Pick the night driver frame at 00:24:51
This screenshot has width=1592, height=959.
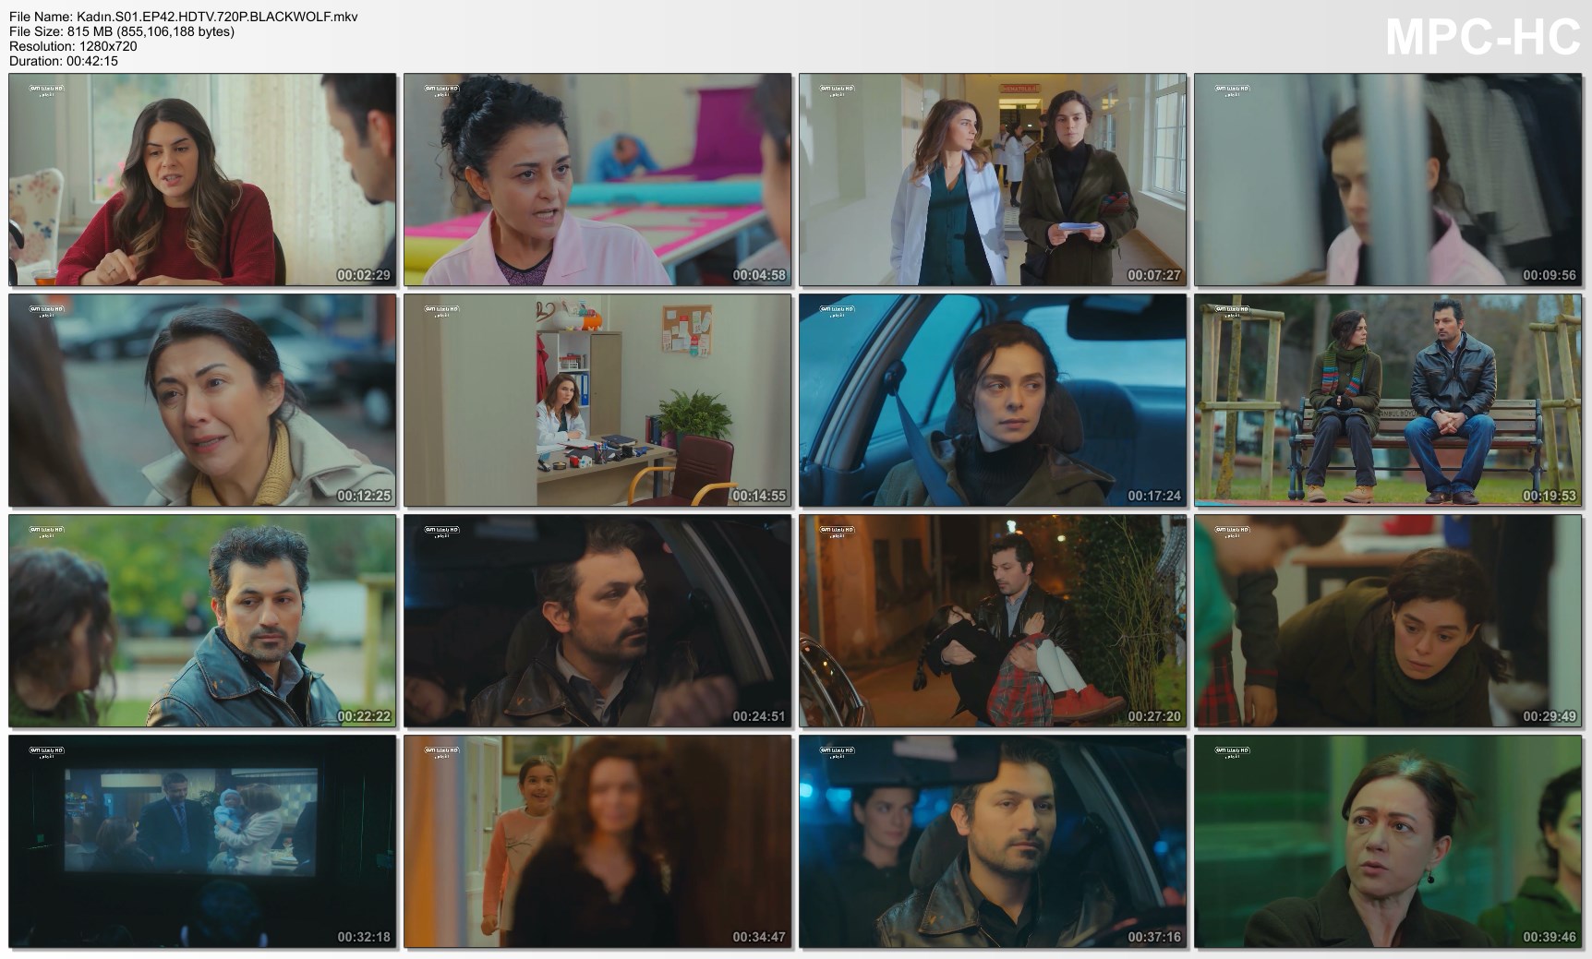point(597,621)
